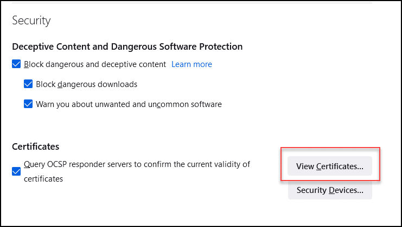The height and width of the screenshot is (227, 402).
Task: Click the checkmark icon next to Warn you about software
Action: (x=29, y=104)
